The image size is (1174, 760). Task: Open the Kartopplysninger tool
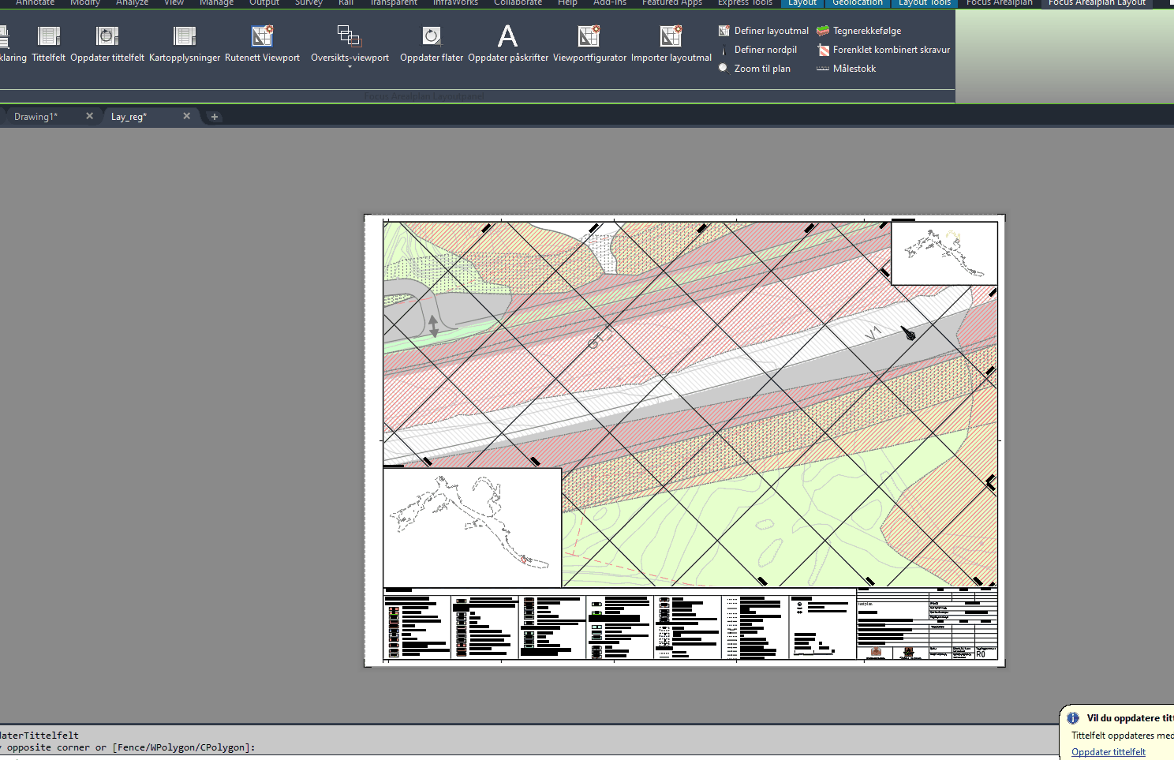185,36
